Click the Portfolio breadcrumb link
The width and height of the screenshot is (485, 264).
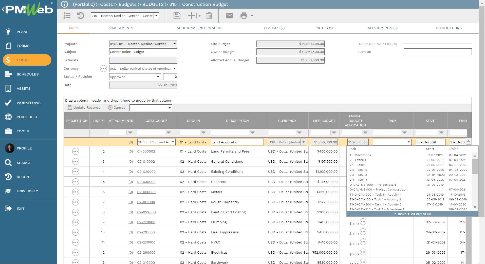point(84,4)
